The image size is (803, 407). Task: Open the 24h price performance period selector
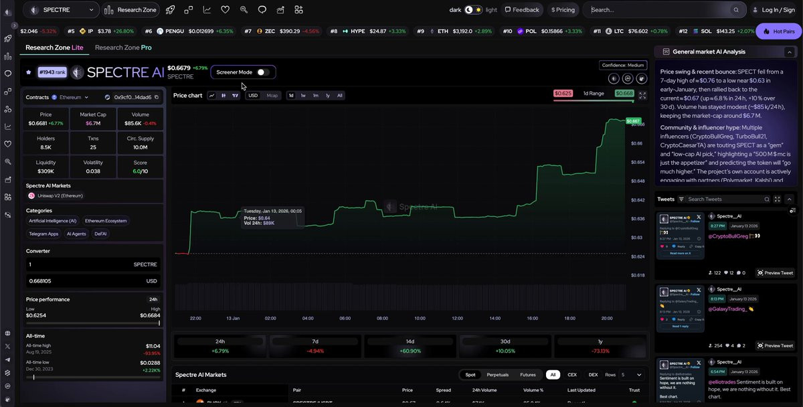(153, 299)
